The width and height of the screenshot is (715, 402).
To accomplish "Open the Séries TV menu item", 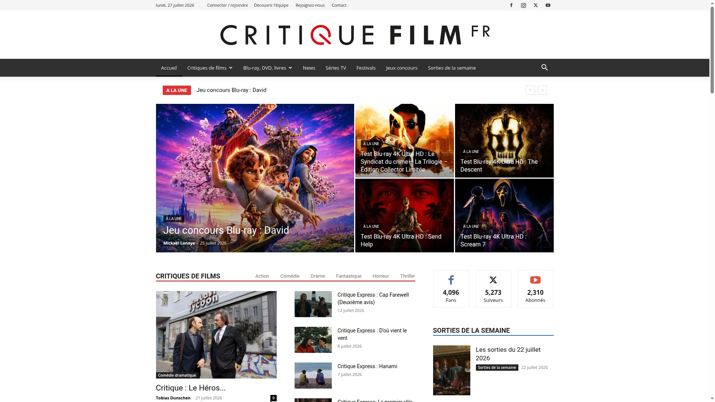I will 336,68.
